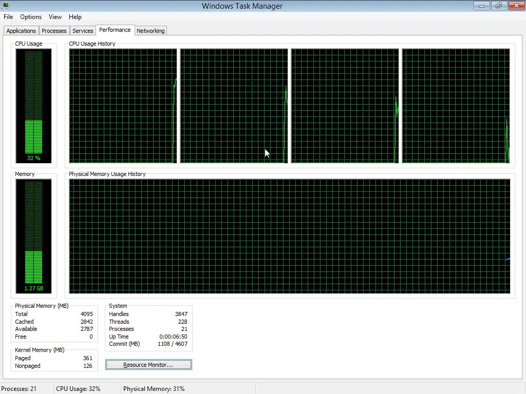Click the status bar Processes: 21 entry
Image resolution: width=526 pixels, height=394 pixels.
pyautogui.click(x=19, y=389)
